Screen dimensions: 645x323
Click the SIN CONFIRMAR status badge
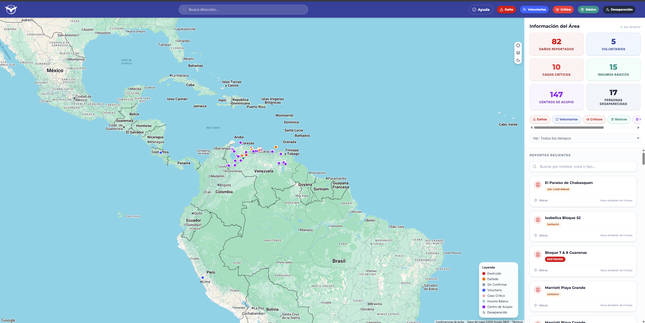coord(558,189)
